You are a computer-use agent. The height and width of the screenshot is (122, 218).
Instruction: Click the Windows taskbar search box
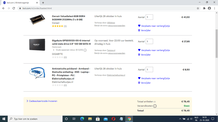coord(35,119)
